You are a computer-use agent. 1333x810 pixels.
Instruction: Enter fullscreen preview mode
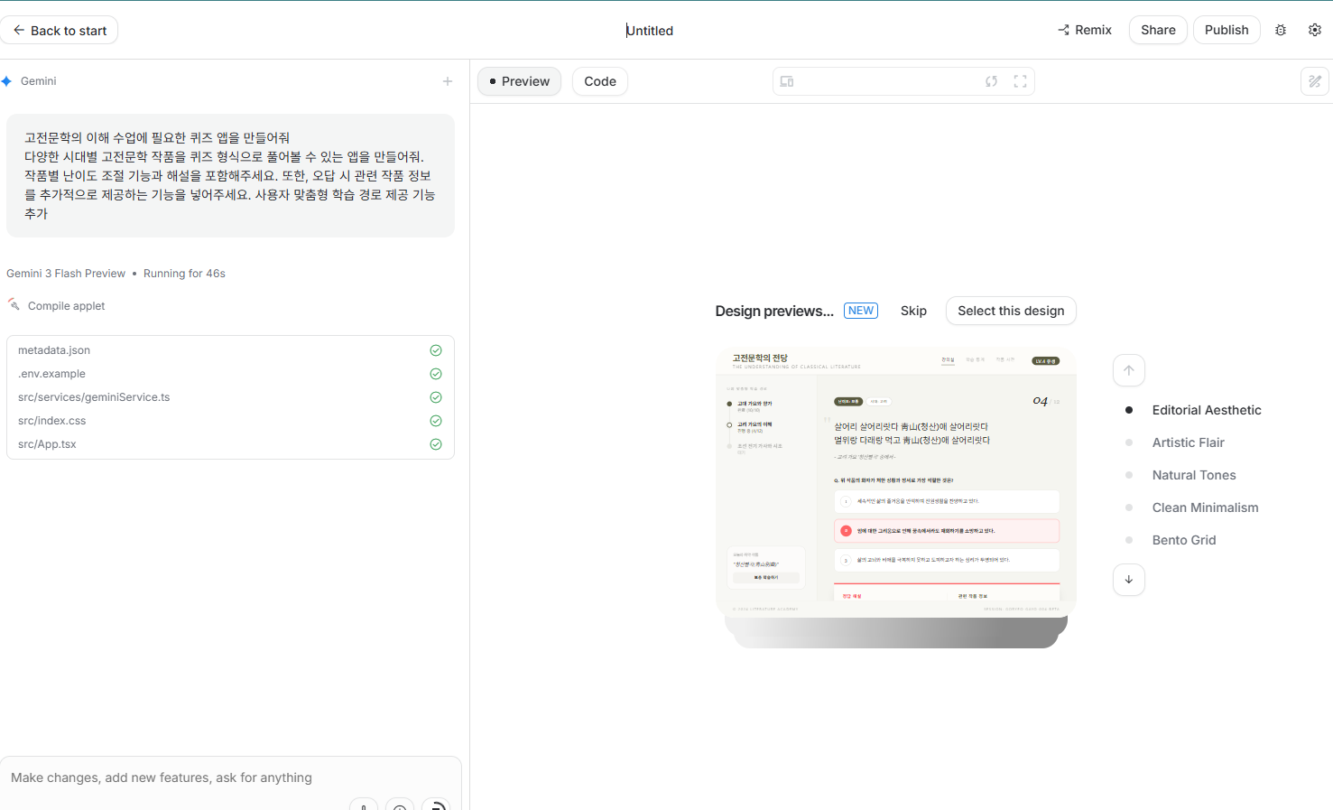pyautogui.click(x=1020, y=81)
